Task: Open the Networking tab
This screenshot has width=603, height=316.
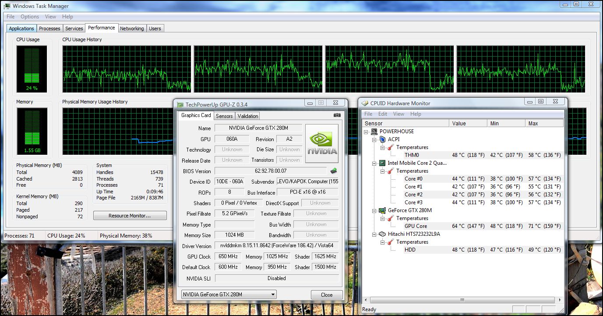Action: (x=132, y=28)
